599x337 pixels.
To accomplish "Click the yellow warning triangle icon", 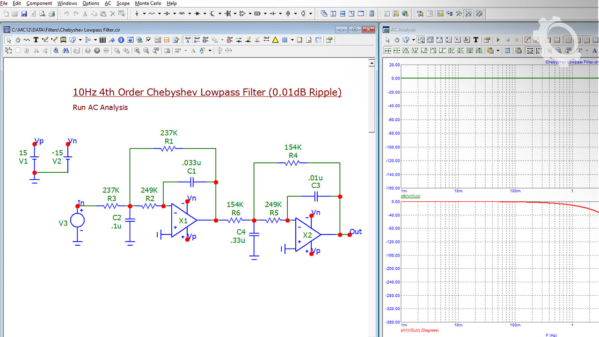I will coord(276,40).
